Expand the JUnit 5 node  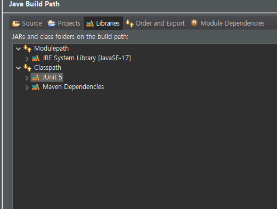point(27,78)
